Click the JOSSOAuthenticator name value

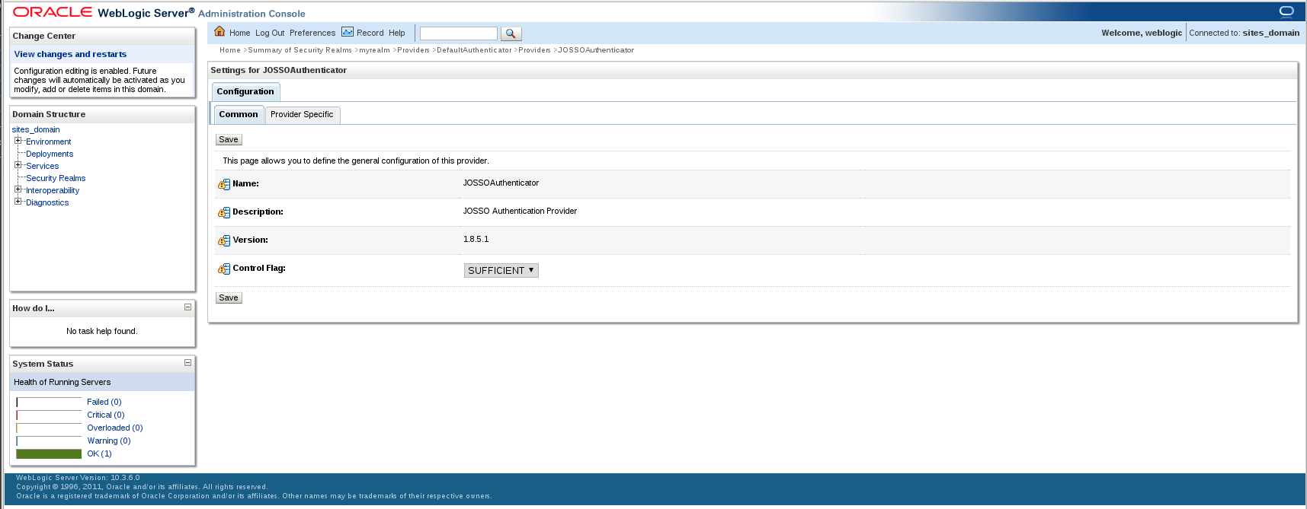tap(501, 183)
